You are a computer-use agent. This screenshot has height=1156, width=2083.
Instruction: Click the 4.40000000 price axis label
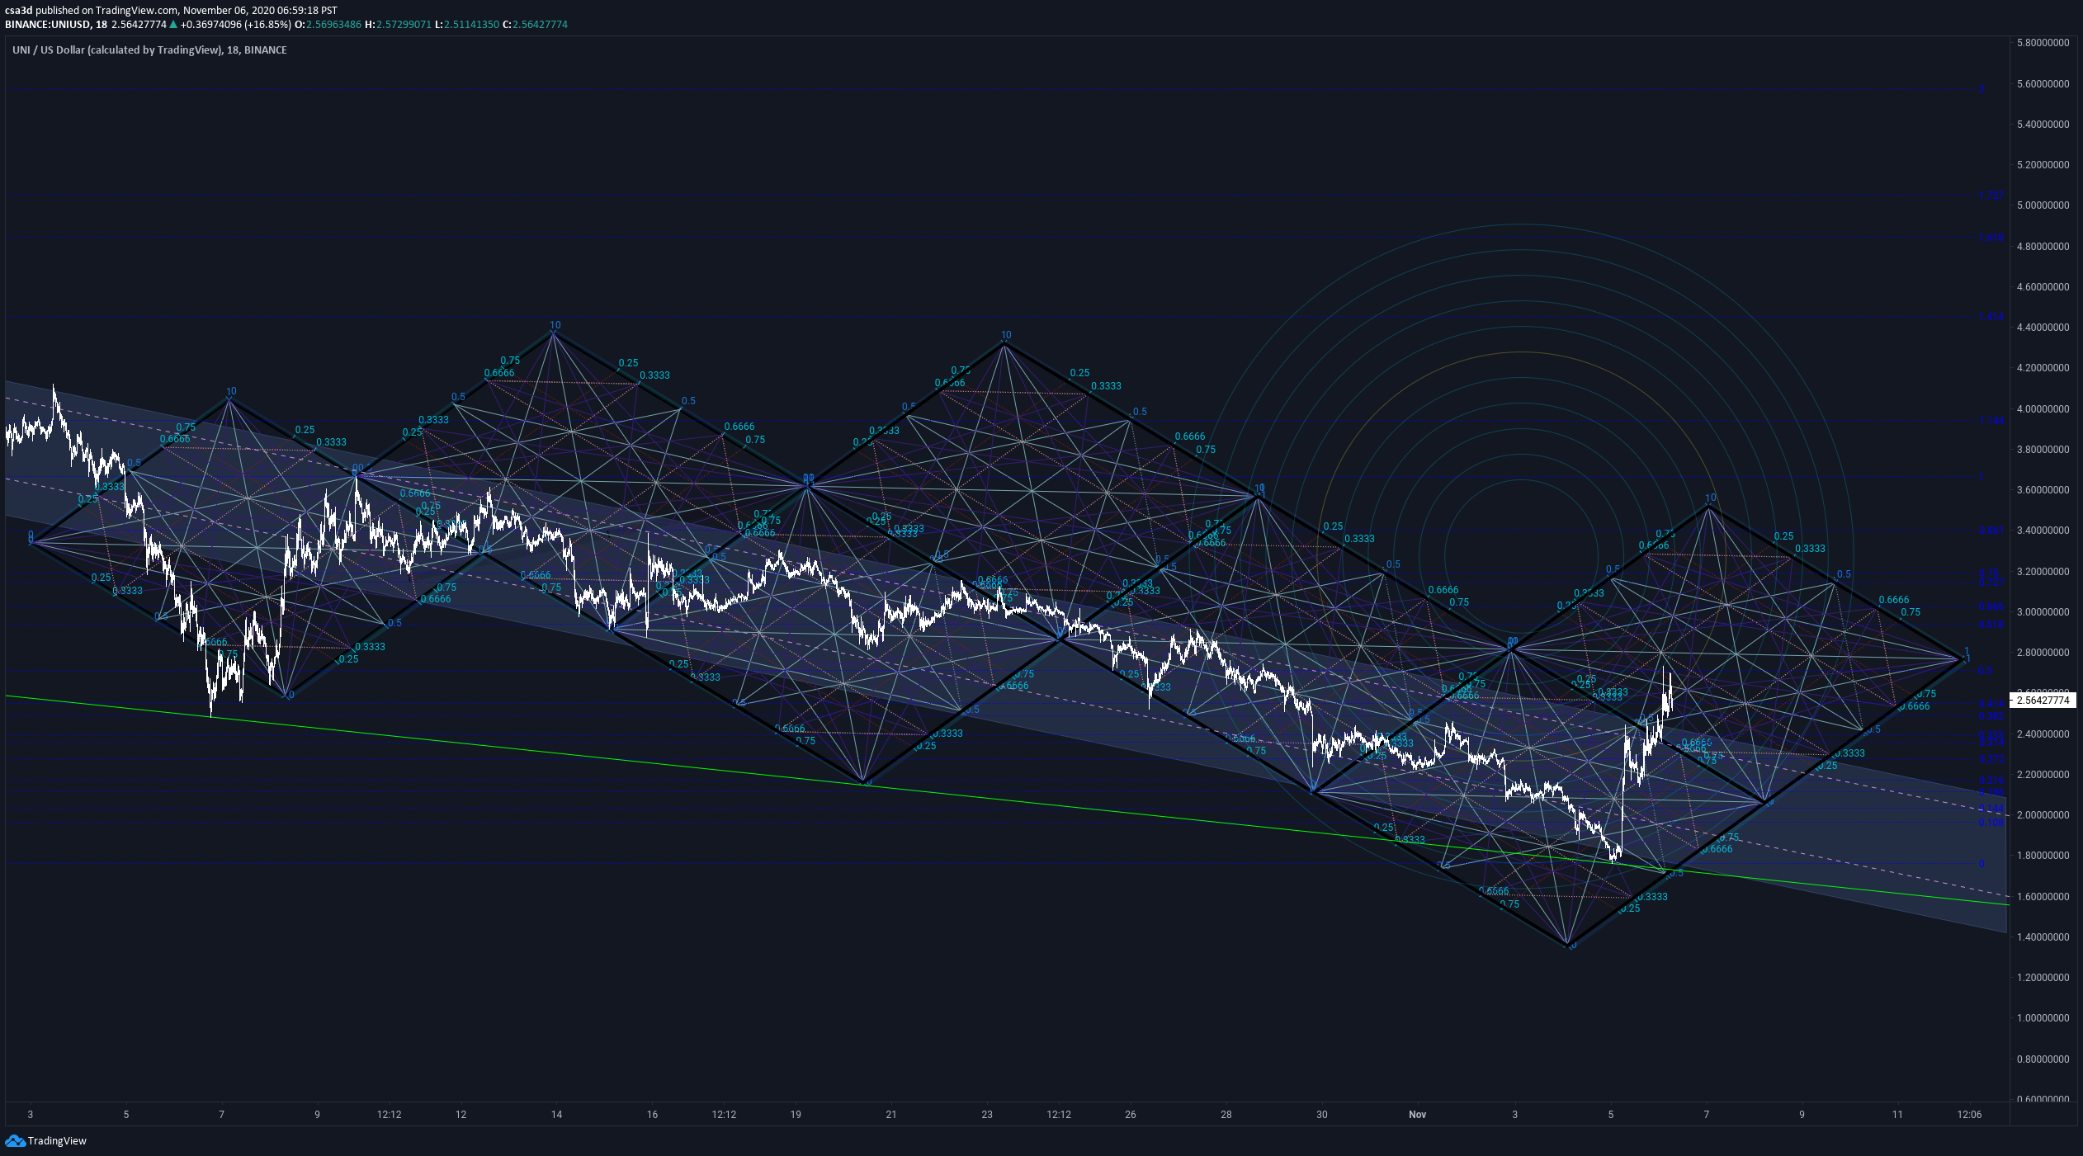[x=2043, y=328]
